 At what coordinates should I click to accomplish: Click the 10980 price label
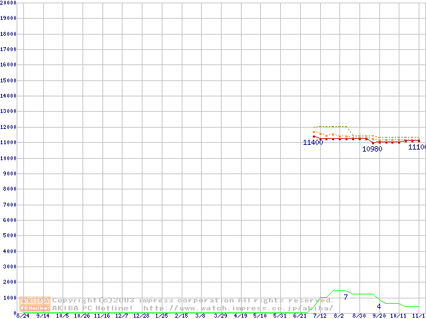coord(372,150)
